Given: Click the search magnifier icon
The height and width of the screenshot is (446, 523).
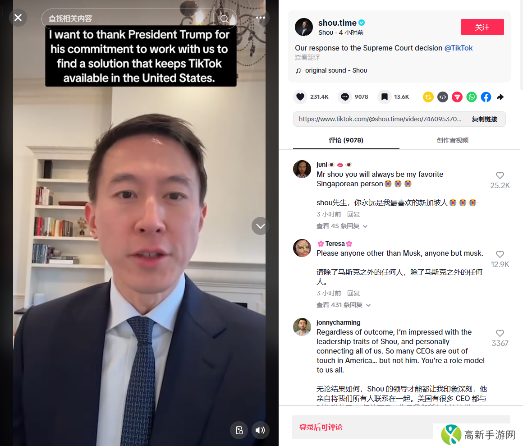Looking at the screenshot, I should [x=225, y=18].
